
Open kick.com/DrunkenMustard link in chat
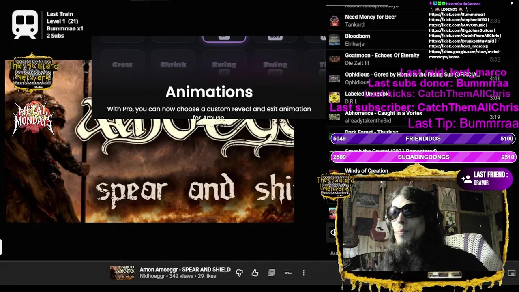pos(462,41)
